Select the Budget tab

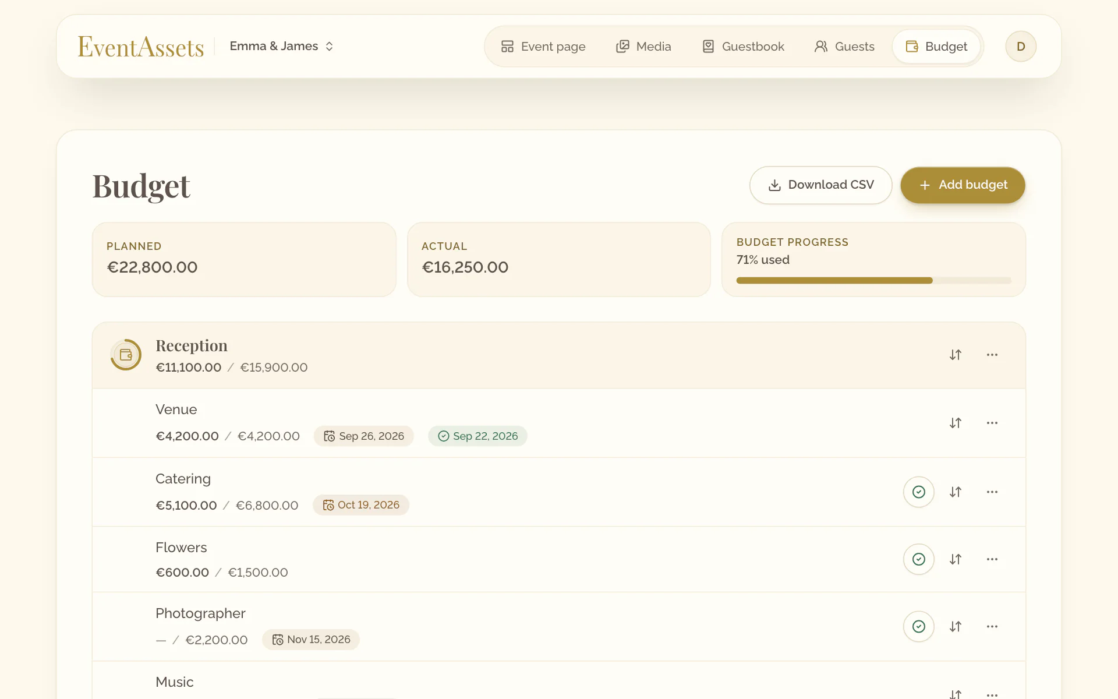[x=936, y=47]
